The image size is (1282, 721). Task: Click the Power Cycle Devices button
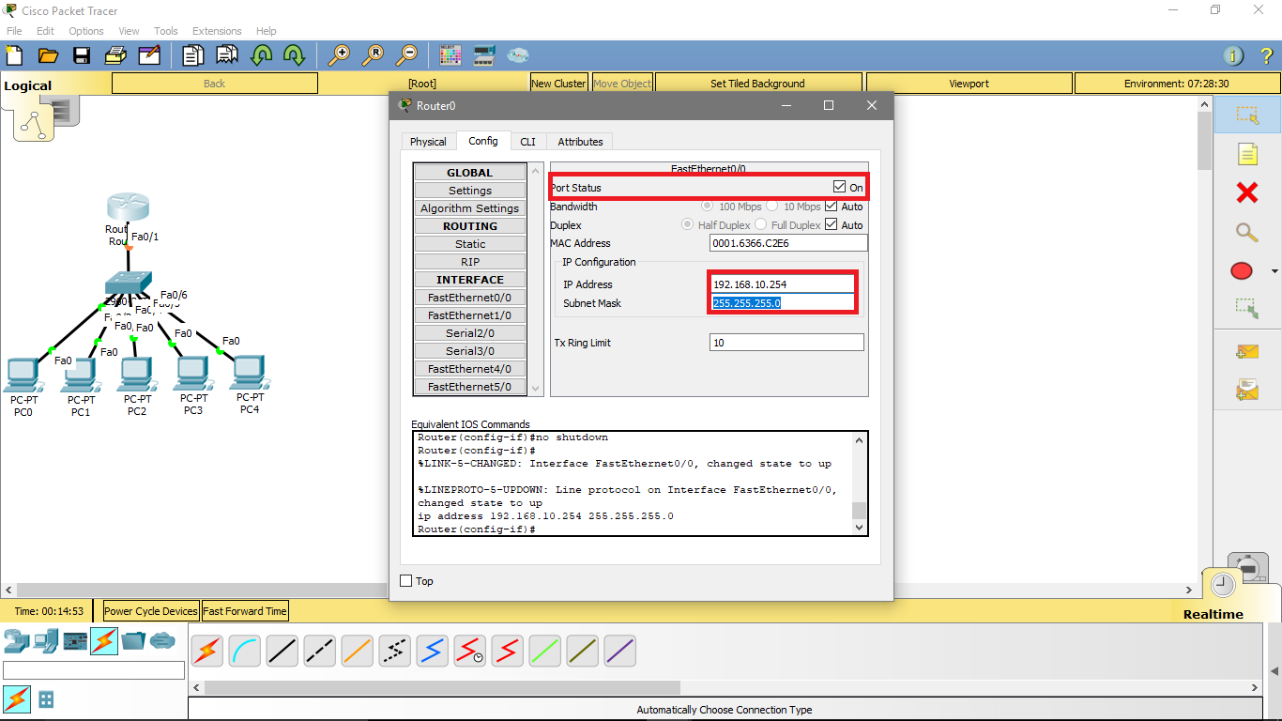tap(151, 611)
